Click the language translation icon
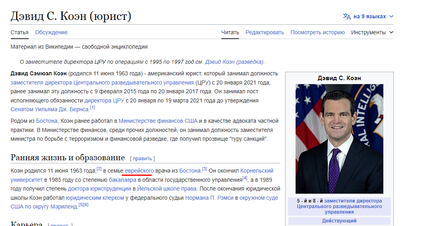 tap(347, 16)
